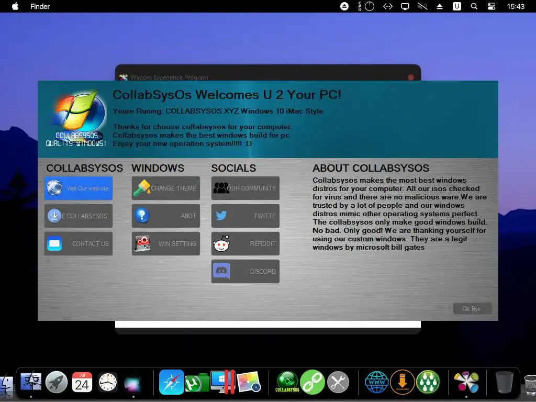The image size is (536, 402).
Task: Open the orange download arrow dock icon
Action: pos(403,382)
